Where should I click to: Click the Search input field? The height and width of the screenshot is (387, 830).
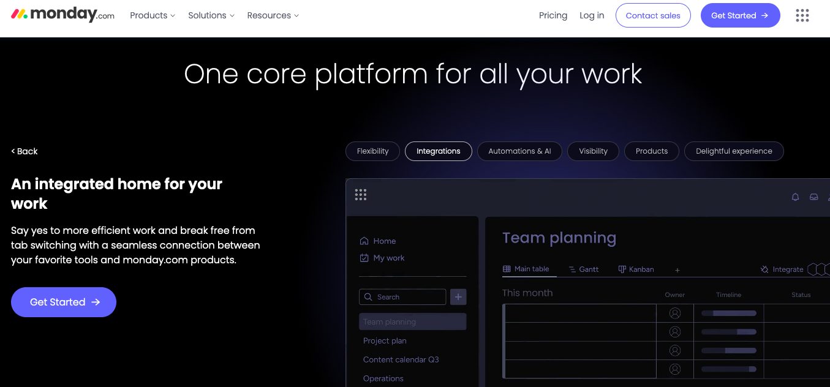point(402,297)
